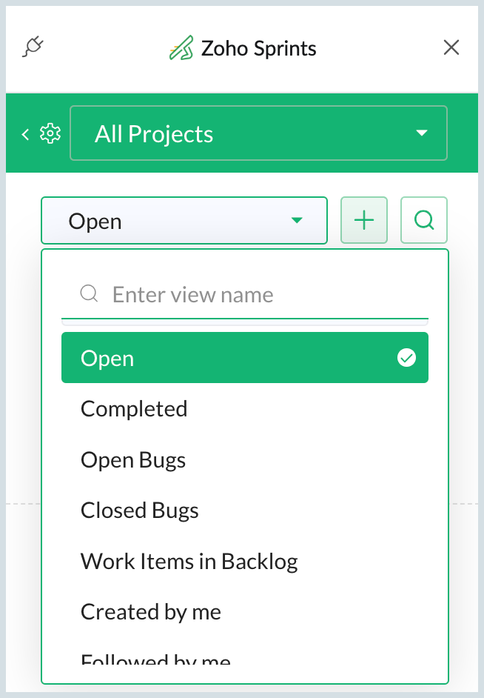
Task: Go back using the left chevron
Action: (25, 134)
